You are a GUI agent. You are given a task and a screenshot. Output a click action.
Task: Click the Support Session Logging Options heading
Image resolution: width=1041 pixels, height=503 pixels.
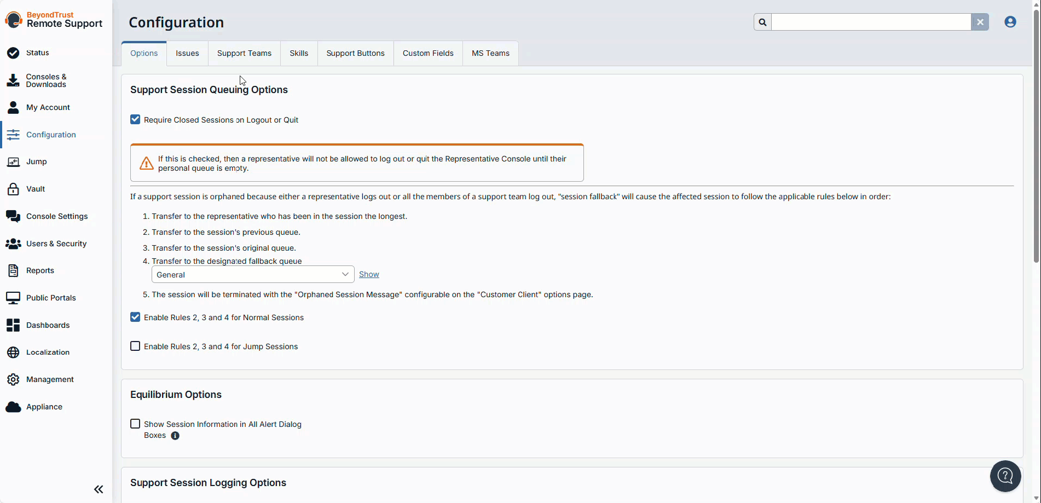(x=208, y=483)
